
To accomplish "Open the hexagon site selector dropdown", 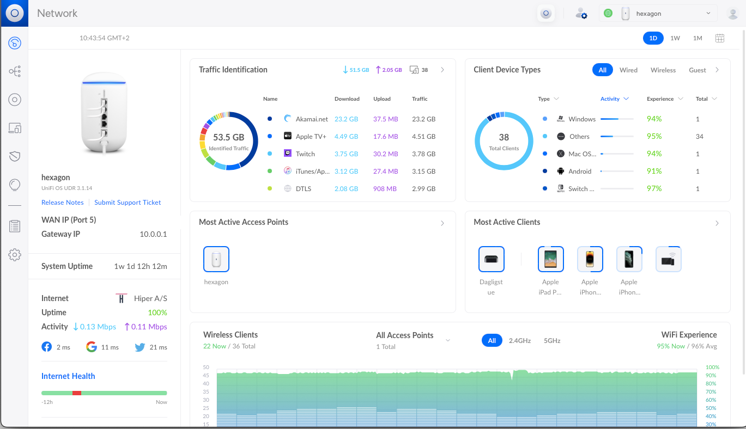I will [x=658, y=14].
